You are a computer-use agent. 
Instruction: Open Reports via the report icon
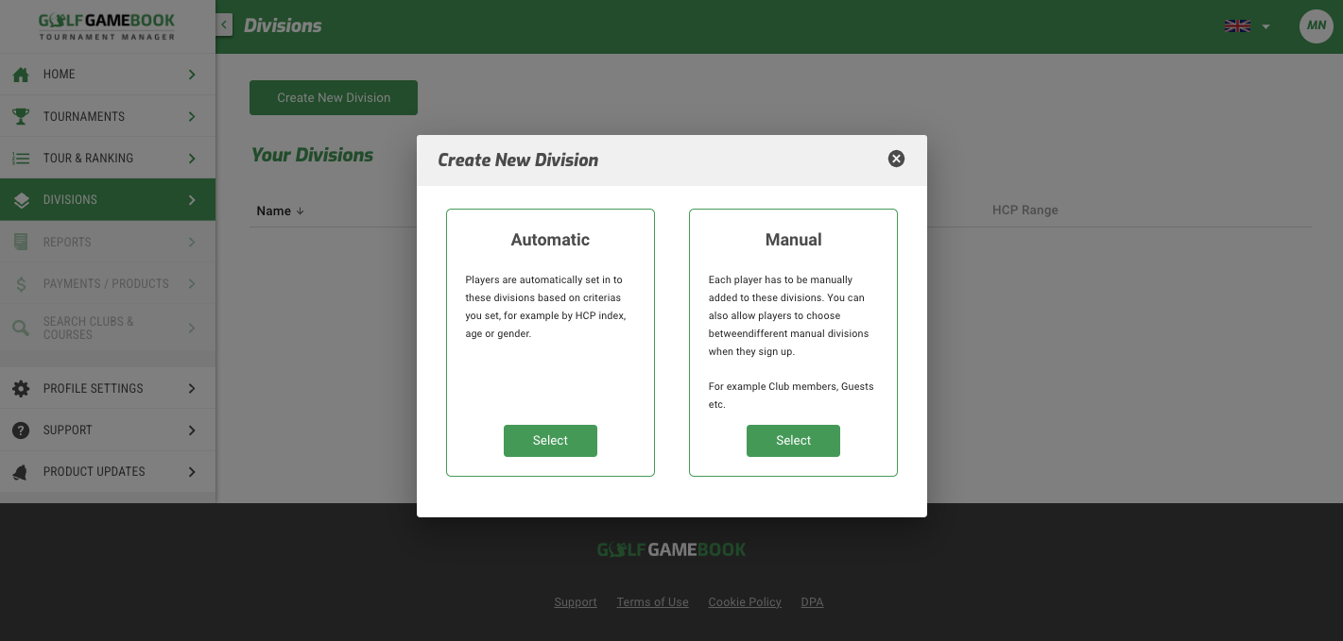click(x=20, y=242)
